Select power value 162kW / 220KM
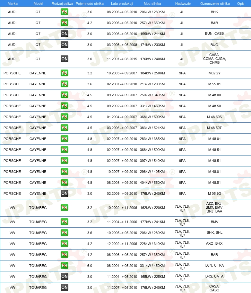 click(152, 208)
